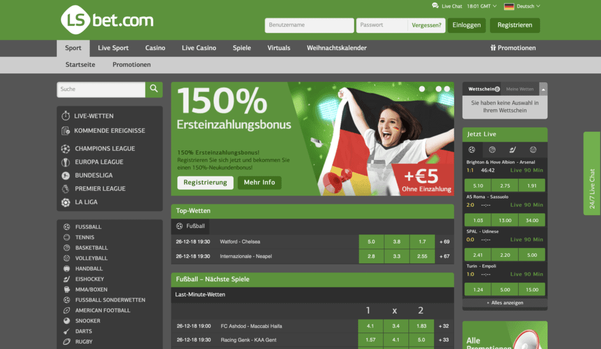The width and height of the screenshot is (601, 349).
Task: Select the Fußball tab in Top-Wetten
Action: (x=191, y=226)
